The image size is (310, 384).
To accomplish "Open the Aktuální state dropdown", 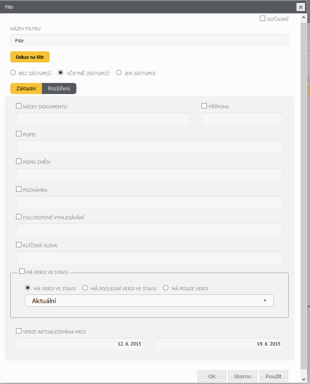I will click(x=149, y=301).
